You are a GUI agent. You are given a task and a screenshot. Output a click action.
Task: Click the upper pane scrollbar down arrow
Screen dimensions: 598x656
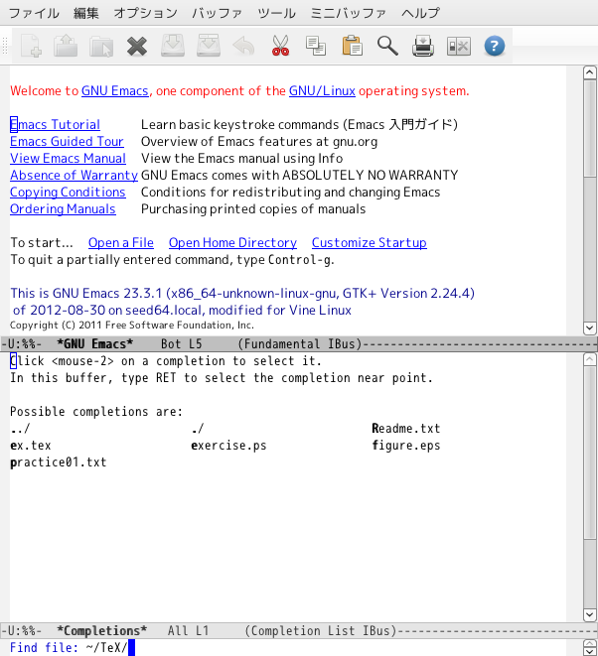click(590, 328)
